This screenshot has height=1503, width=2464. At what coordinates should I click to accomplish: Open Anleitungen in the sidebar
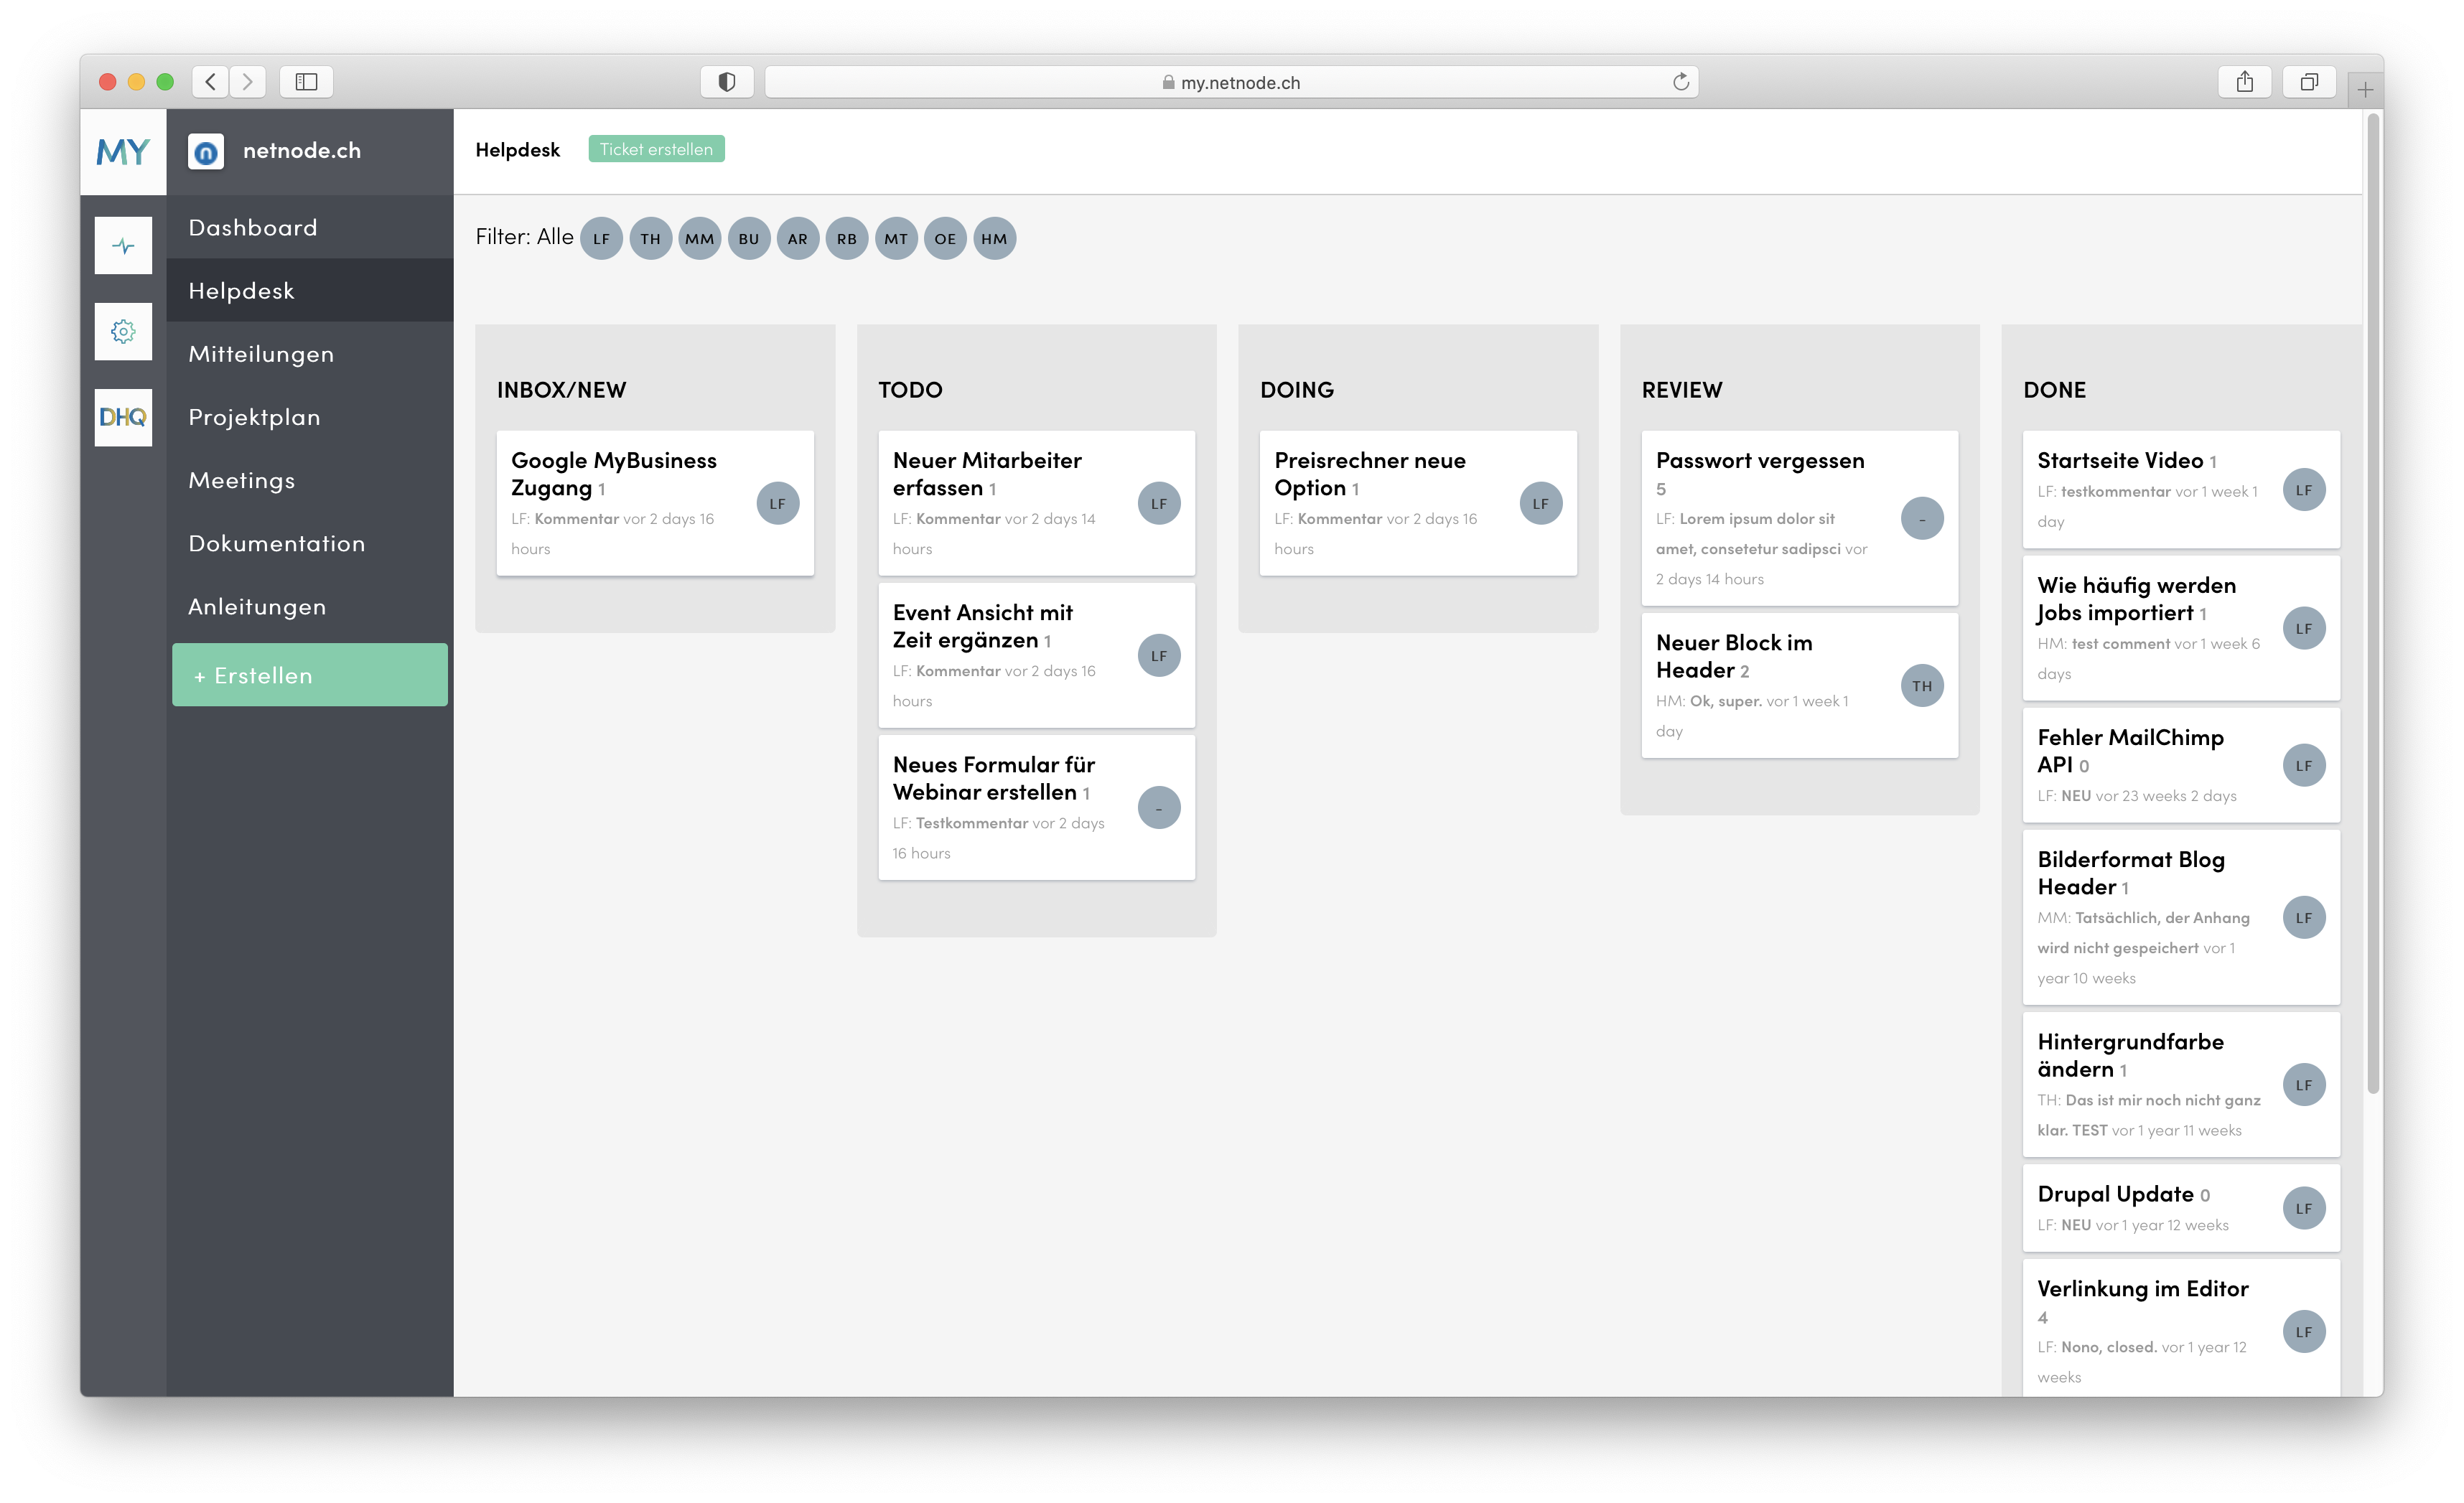310,606
